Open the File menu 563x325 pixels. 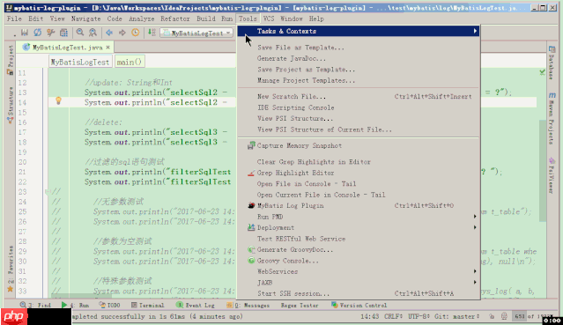coord(14,18)
